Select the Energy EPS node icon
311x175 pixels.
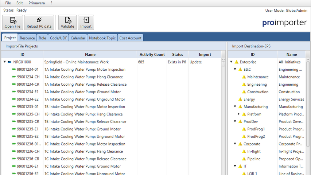coord(240,99)
